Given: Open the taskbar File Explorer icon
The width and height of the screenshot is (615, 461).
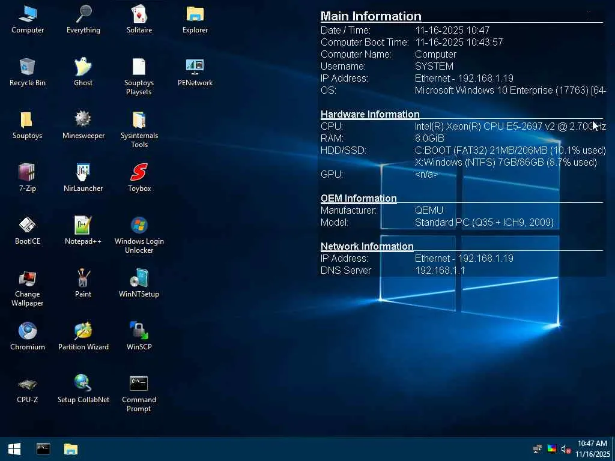Looking at the screenshot, I should (71, 449).
